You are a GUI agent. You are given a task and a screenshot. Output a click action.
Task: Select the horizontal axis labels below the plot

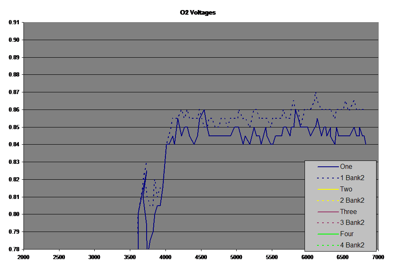click(x=201, y=257)
